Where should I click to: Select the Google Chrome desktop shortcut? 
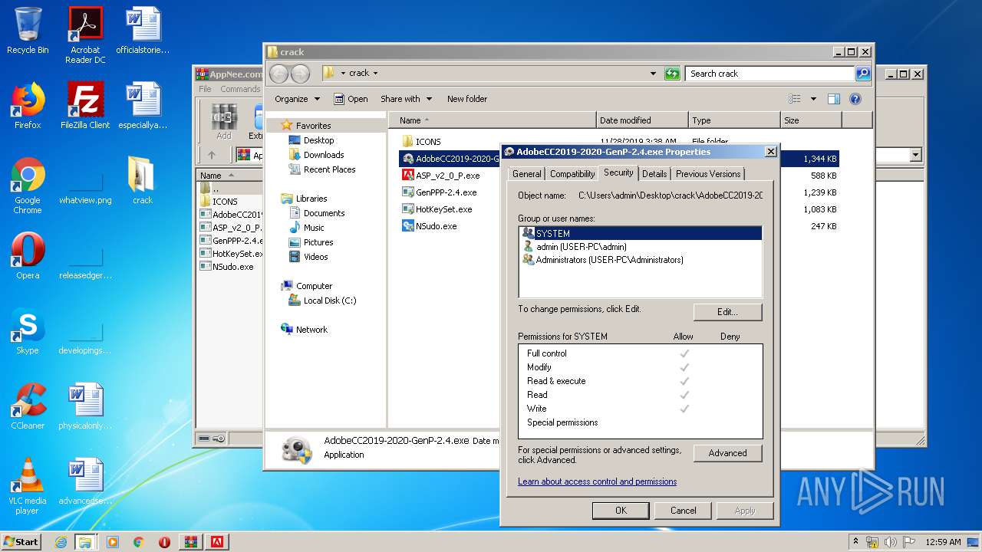(x=28, y=186)
